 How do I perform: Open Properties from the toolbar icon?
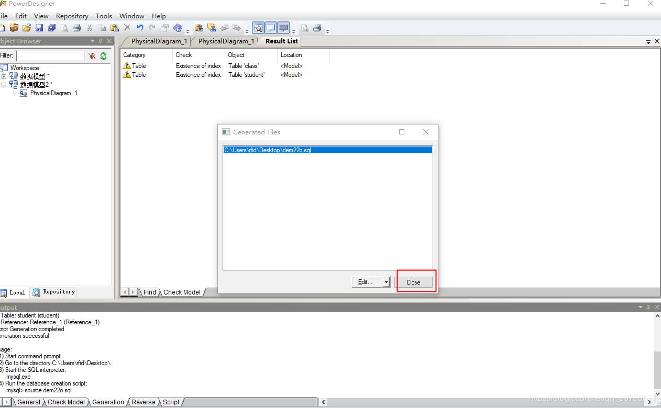(165, 28)
